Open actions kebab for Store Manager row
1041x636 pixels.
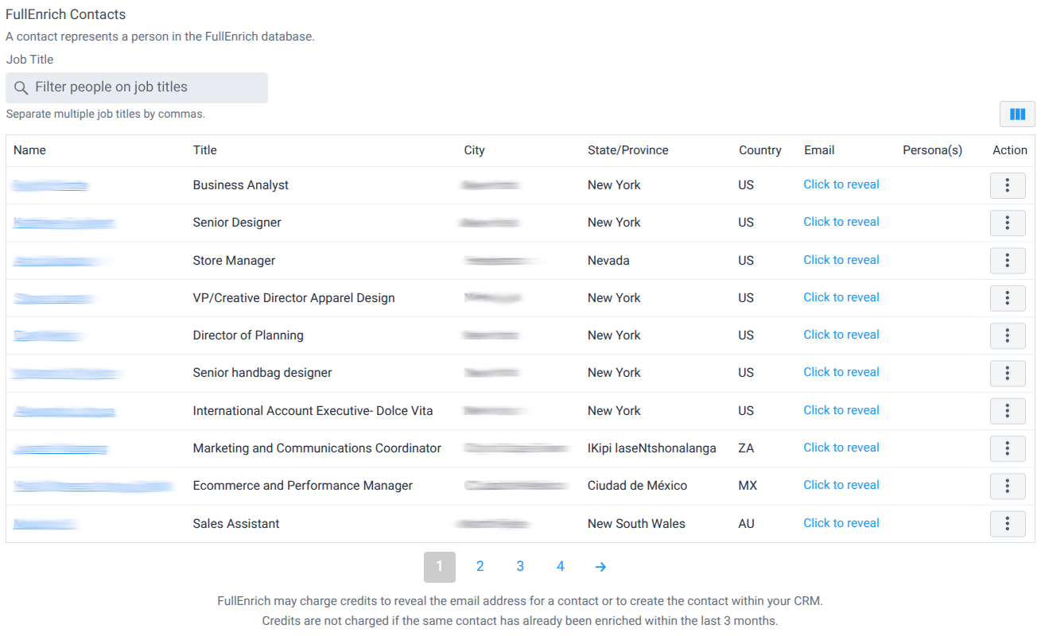(x=1008, y=260)
